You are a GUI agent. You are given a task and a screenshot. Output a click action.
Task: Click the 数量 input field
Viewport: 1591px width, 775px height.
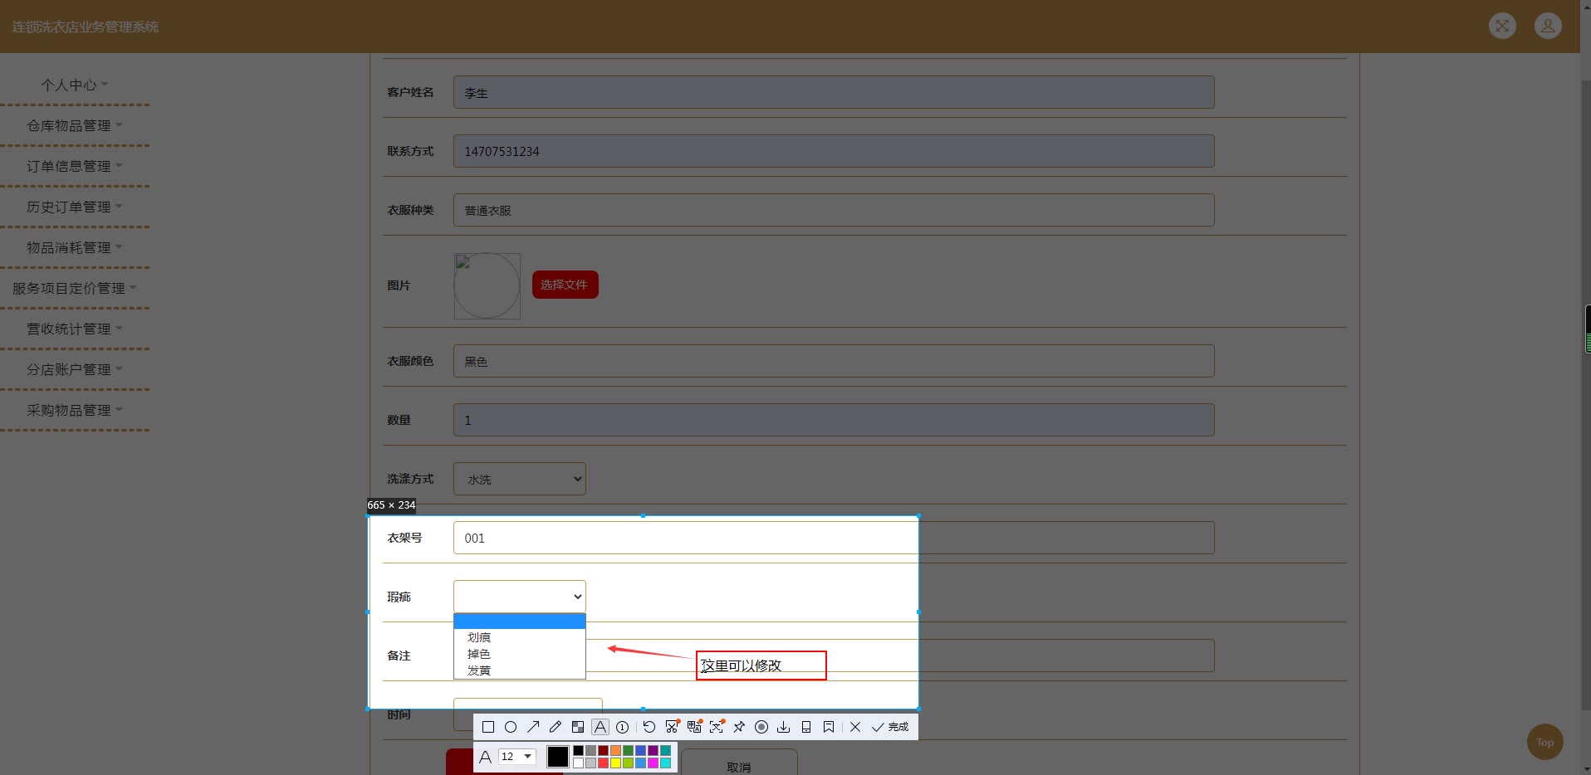(x=834, y=420)
